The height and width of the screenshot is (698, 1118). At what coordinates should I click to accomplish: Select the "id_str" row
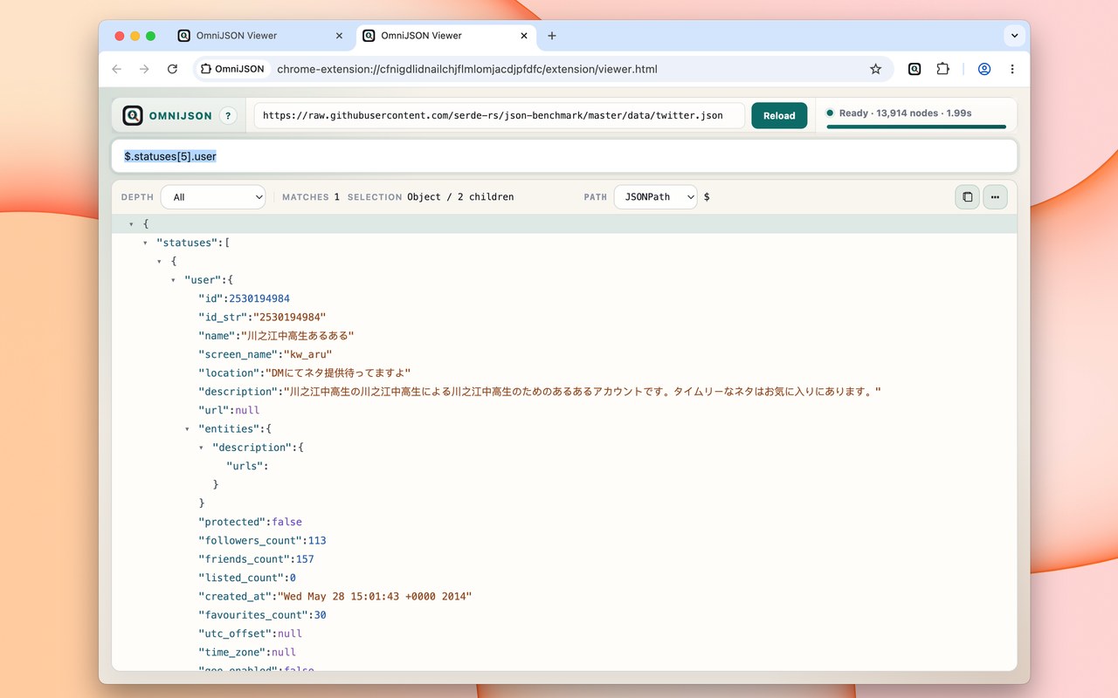click(564, 317)
